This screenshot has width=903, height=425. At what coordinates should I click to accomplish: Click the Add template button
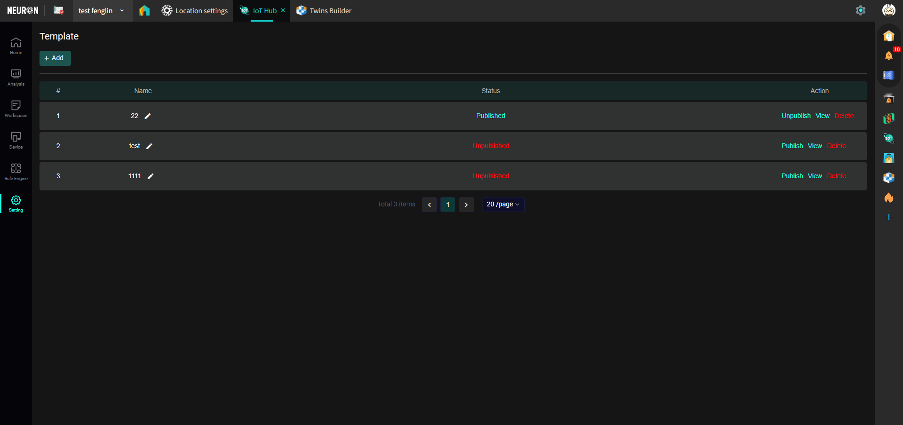(55, 58)
